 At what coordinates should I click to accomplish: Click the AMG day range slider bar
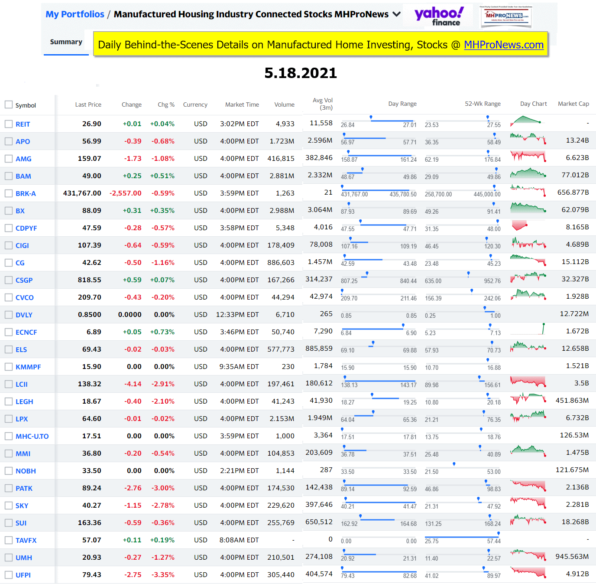pos(379,155)
